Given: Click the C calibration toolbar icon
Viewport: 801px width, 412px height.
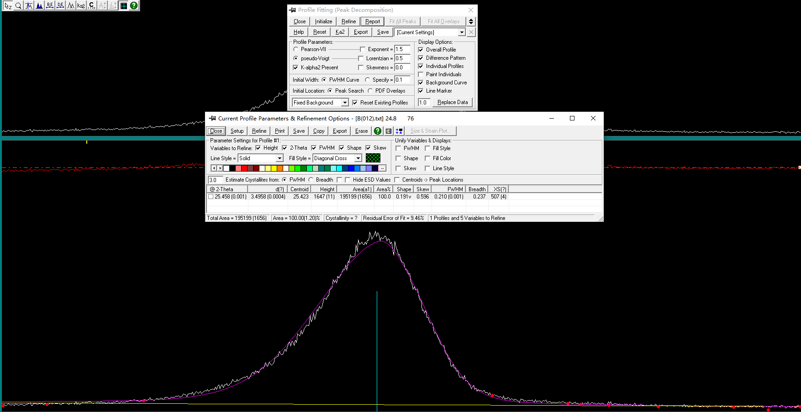Looking at the screenshot, I should pos(92,5).
